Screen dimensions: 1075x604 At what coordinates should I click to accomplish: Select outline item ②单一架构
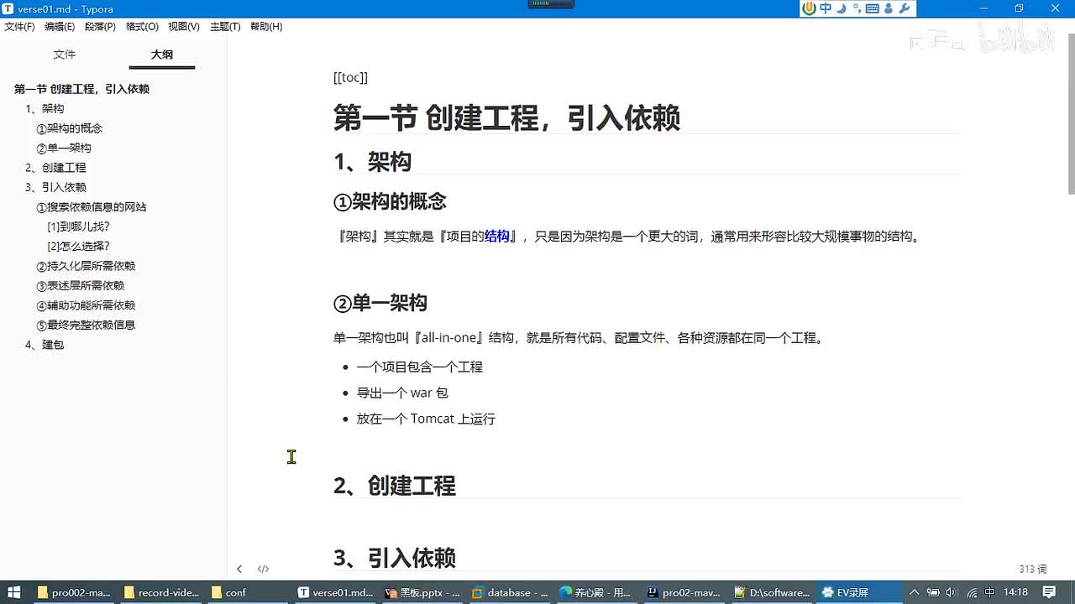[64, 148]
